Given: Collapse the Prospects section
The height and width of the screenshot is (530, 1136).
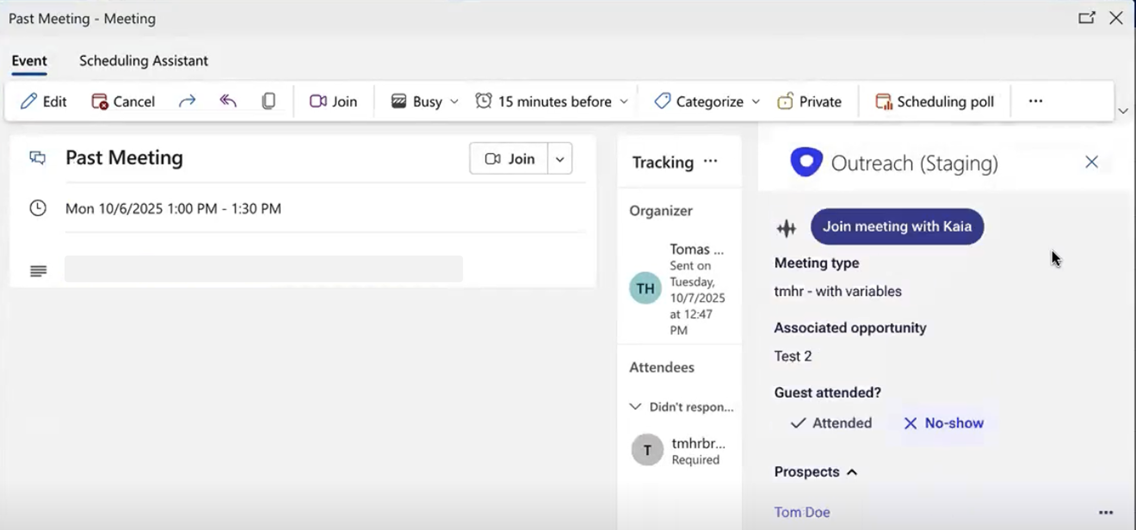Looking at the screenshot, I should (x=852, y=472).
